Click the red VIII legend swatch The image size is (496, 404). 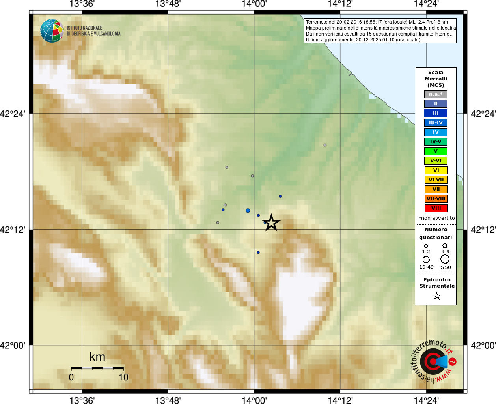pos(436,208)
